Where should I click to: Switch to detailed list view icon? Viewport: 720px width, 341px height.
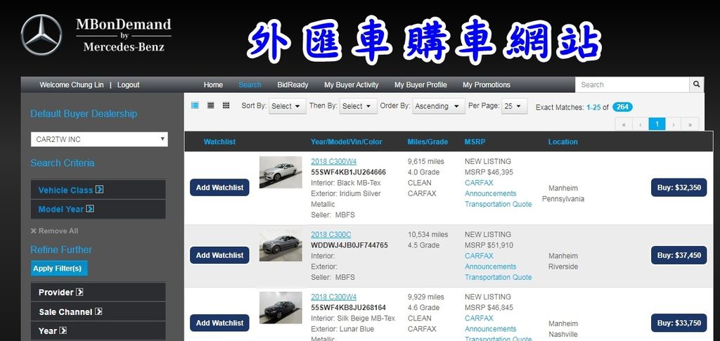pos(195,105)
